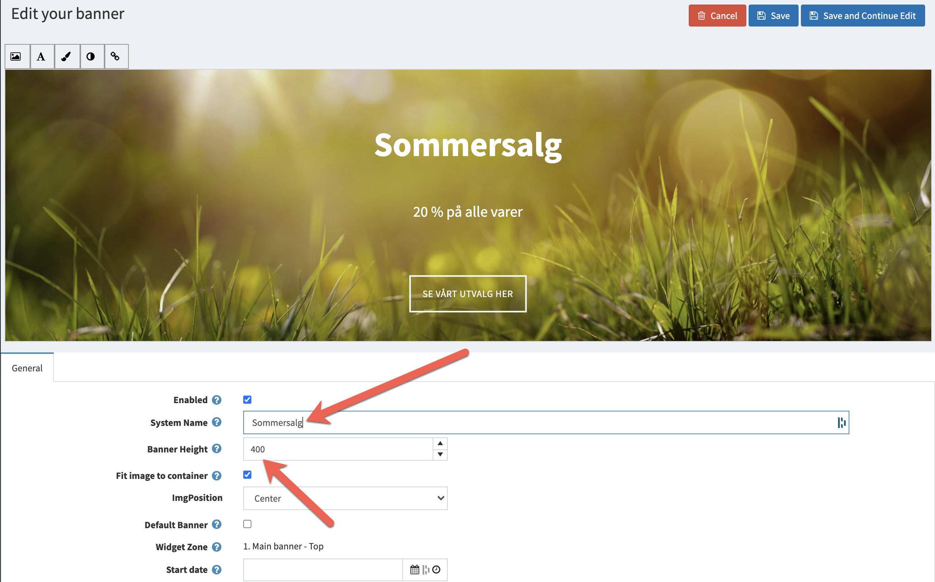Open the contrast overlay tool

click(x=91, y=56)
